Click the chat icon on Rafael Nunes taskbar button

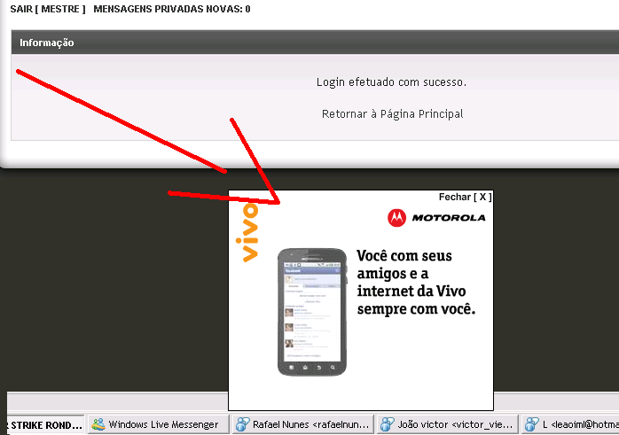[242, 425]
